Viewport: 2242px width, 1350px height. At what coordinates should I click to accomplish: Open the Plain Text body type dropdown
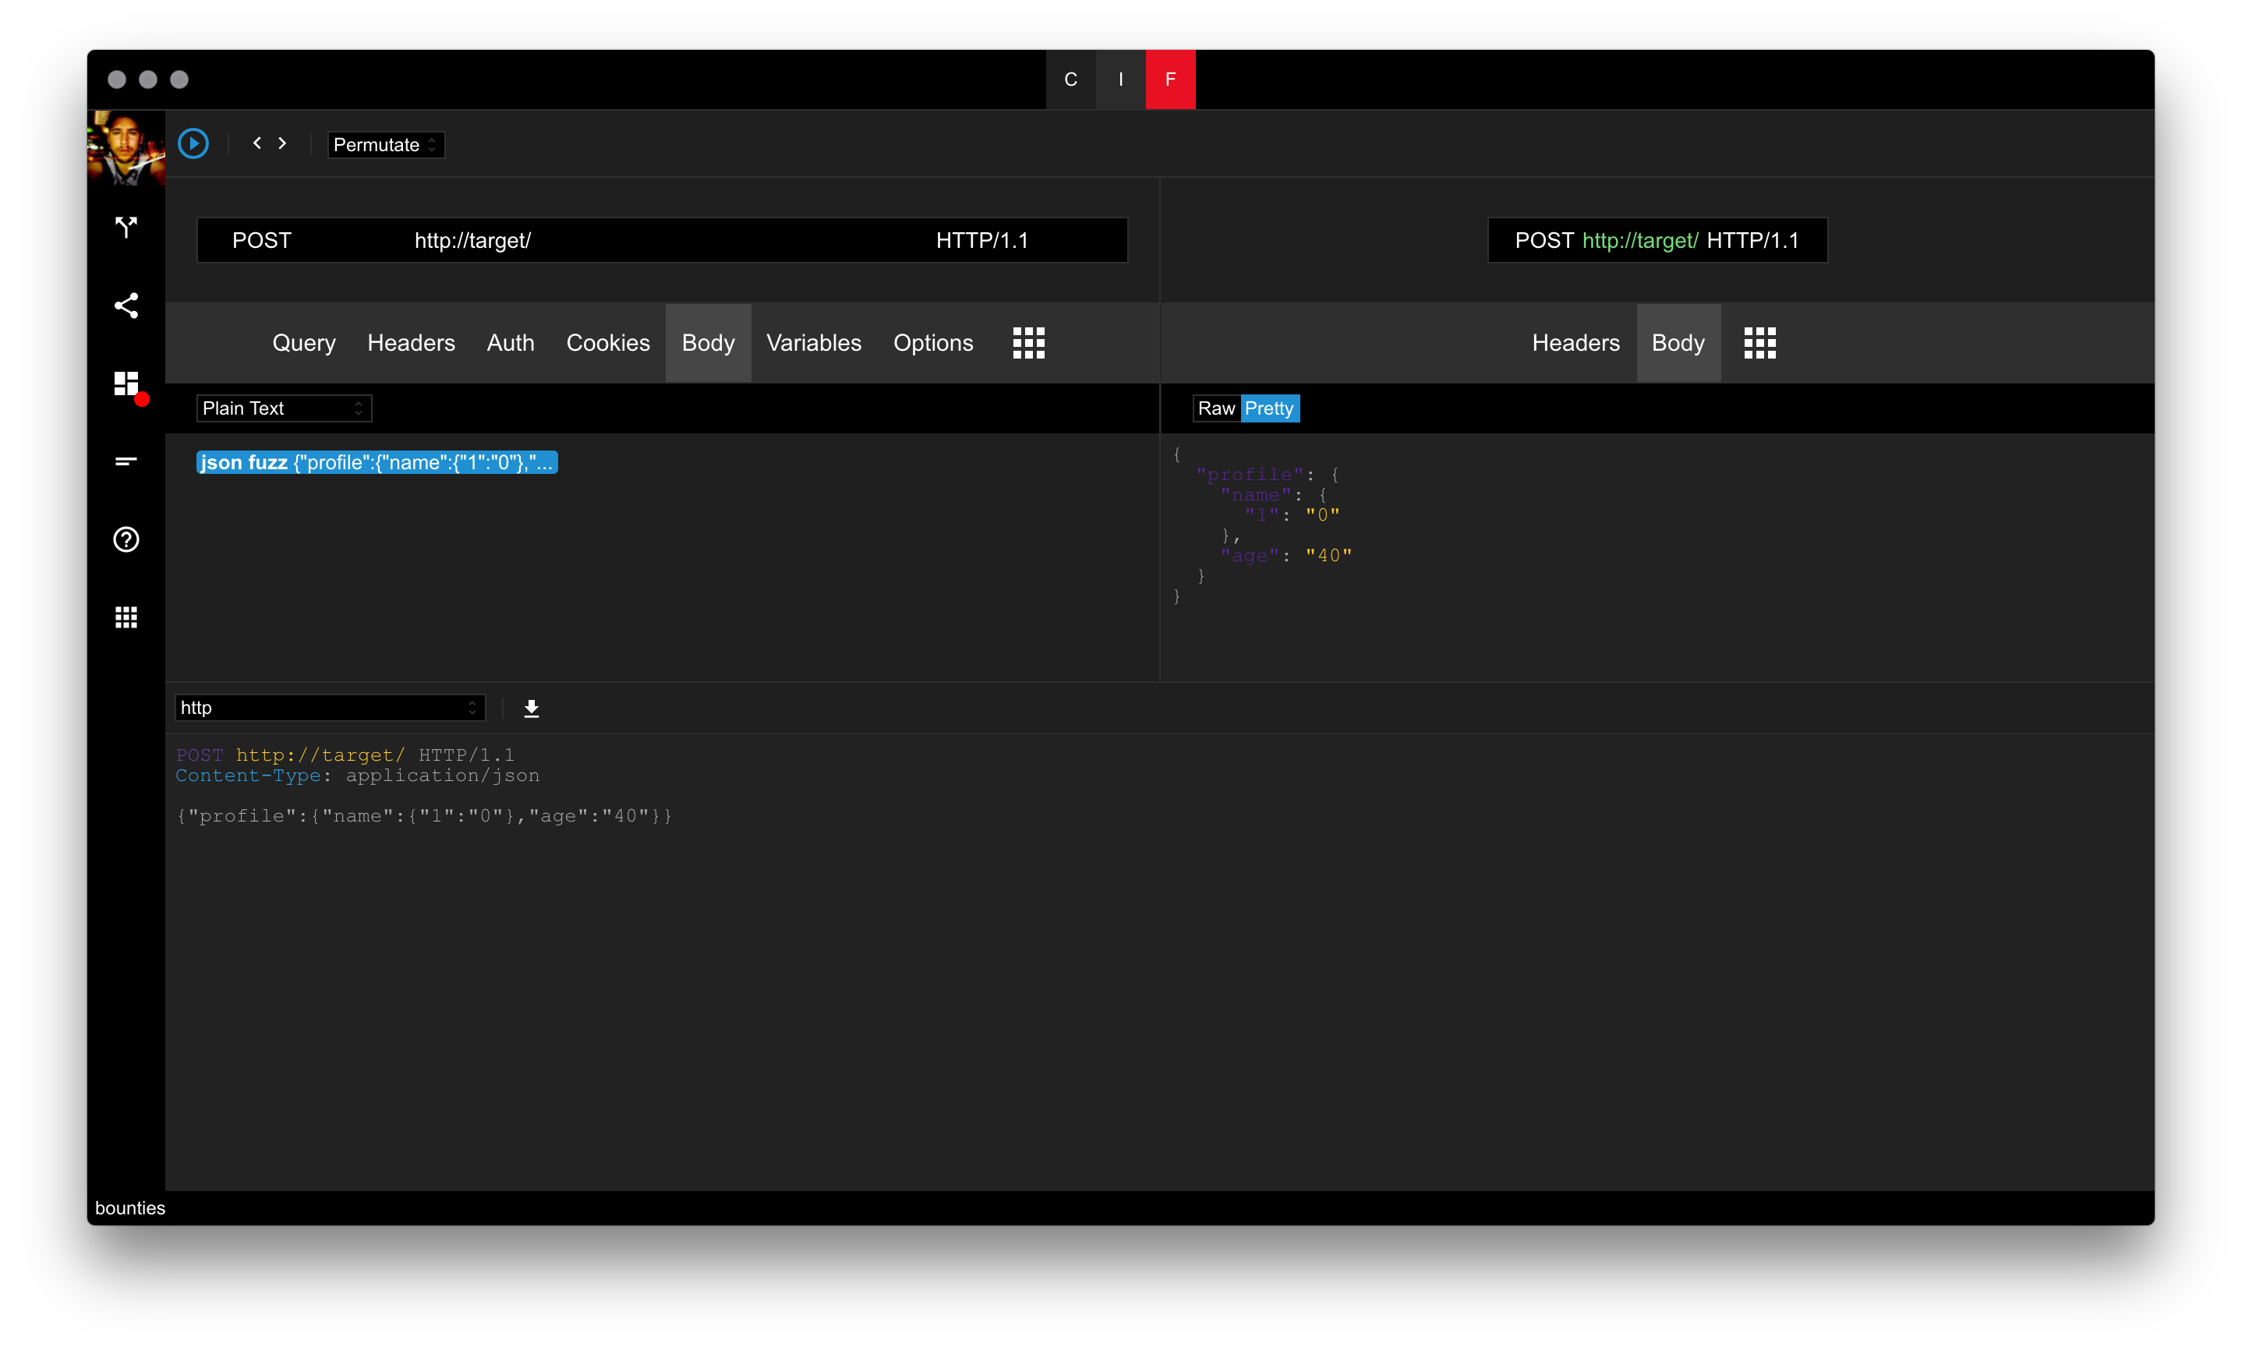[283, 408]
